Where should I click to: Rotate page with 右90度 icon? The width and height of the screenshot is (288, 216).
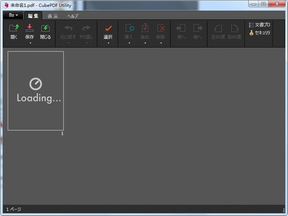click(x=235, y=28)
